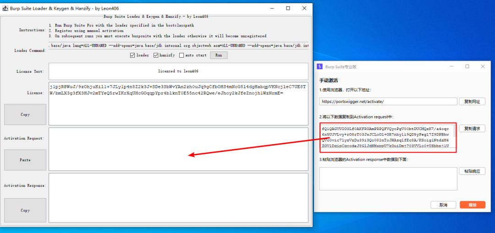Click the 'Loader Command:' label
The height and width of the screenshot is (233, 495).
click(30, 50)
